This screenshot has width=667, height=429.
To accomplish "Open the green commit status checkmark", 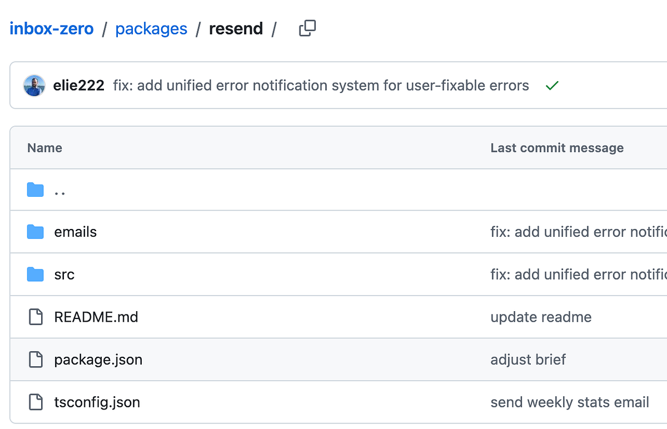I will click(x=552, y=86).
